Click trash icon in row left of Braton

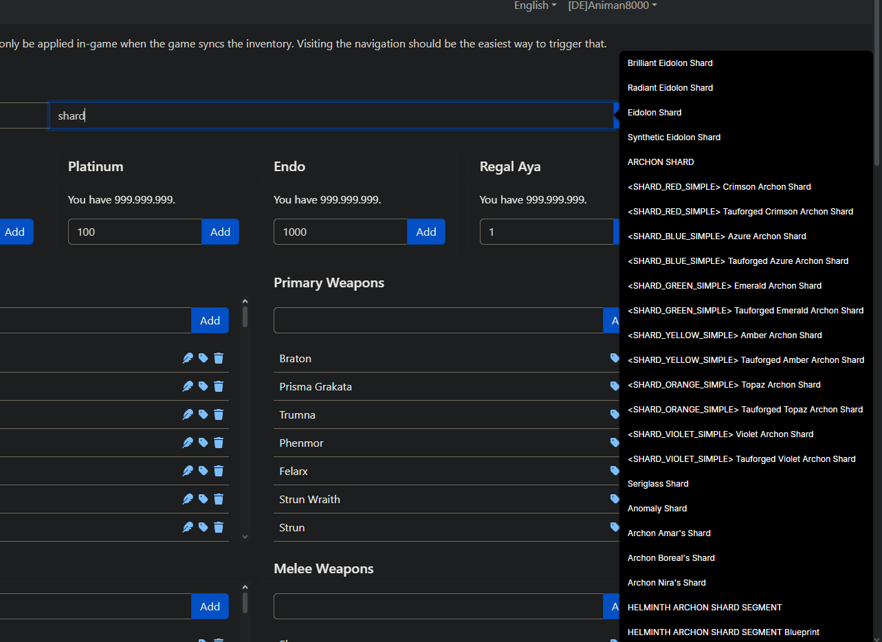tap(219, 358)
